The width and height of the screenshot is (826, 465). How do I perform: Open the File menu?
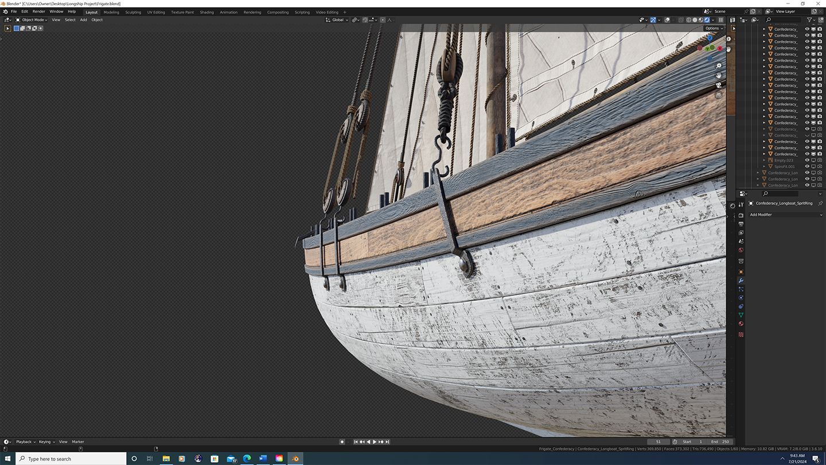click(x=14, y=11)
